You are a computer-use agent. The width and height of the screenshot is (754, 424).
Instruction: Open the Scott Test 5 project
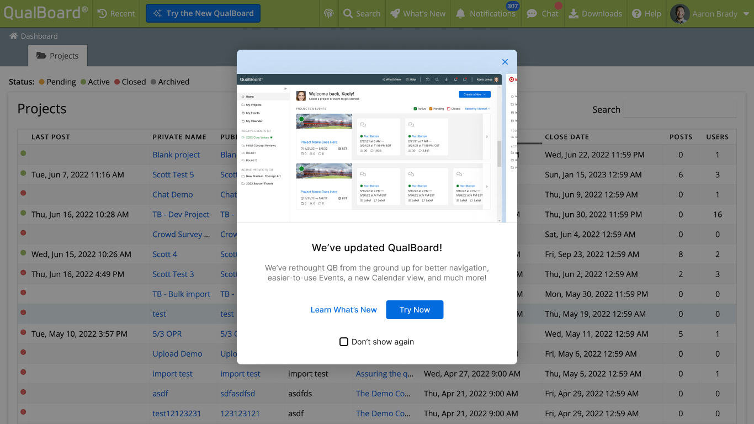pos(173,175)
